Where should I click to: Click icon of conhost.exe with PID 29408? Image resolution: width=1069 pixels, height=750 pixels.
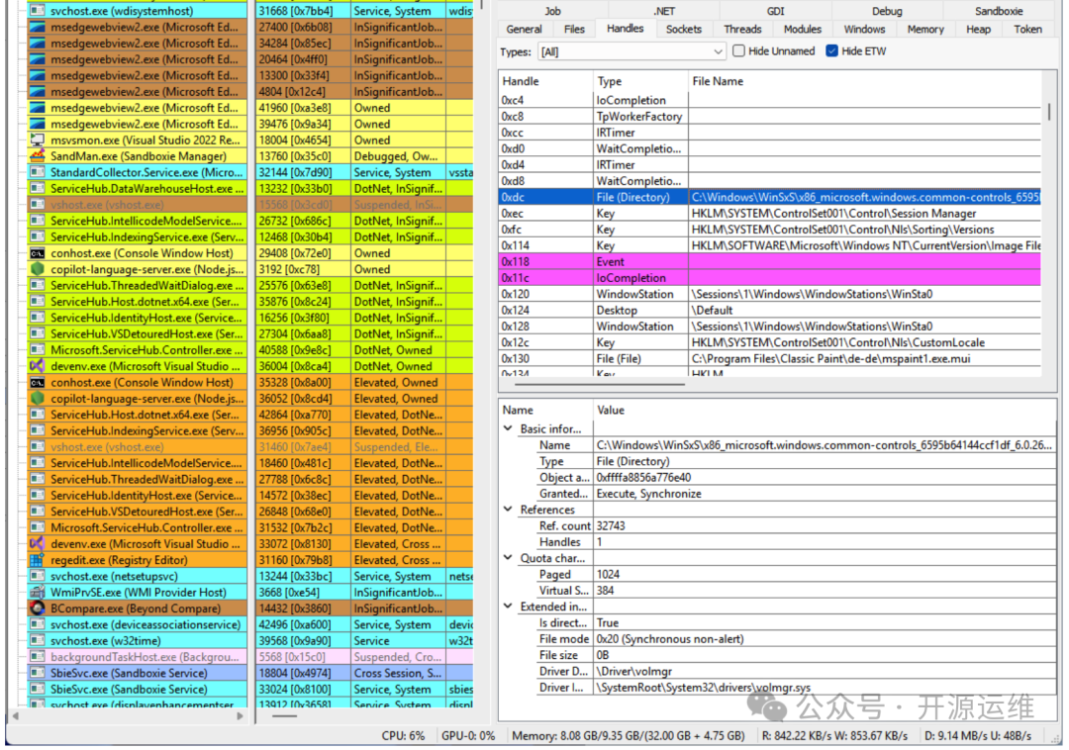pyautogui.click(x=38, y=253)
